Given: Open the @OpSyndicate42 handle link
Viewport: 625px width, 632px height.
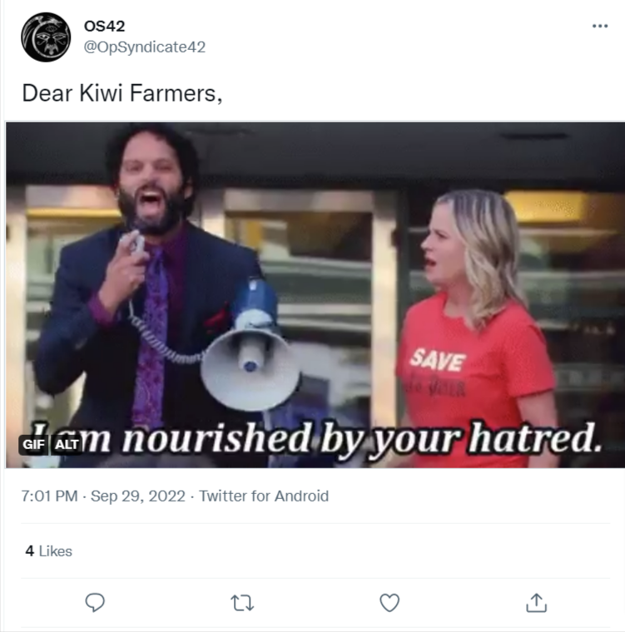Looking at the screenshot, I should pos(145,47).
